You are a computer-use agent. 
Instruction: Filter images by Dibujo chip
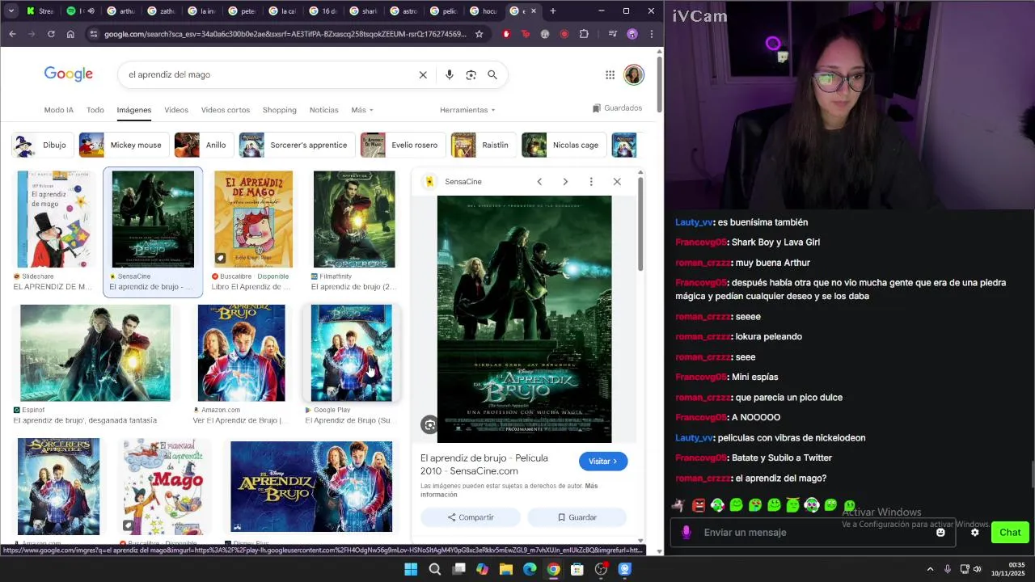click(x=43, y=145)
